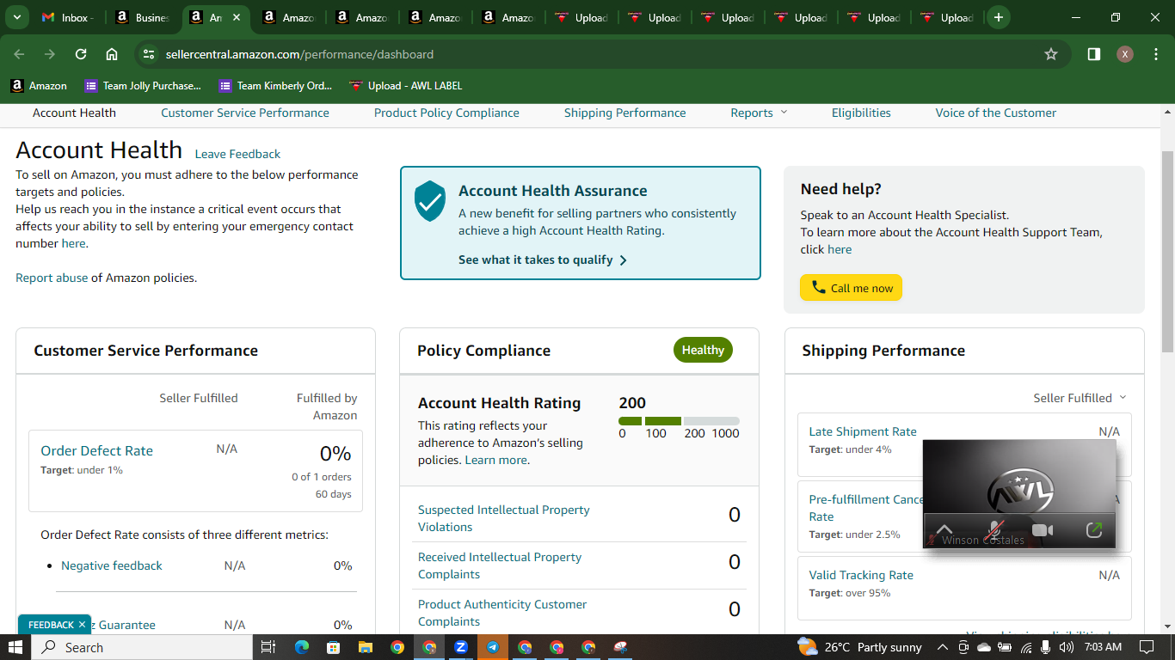This screenshot has width=1175, height=660.
Task: Open the weather widget showing 26°C
Action: click(859, 647)
